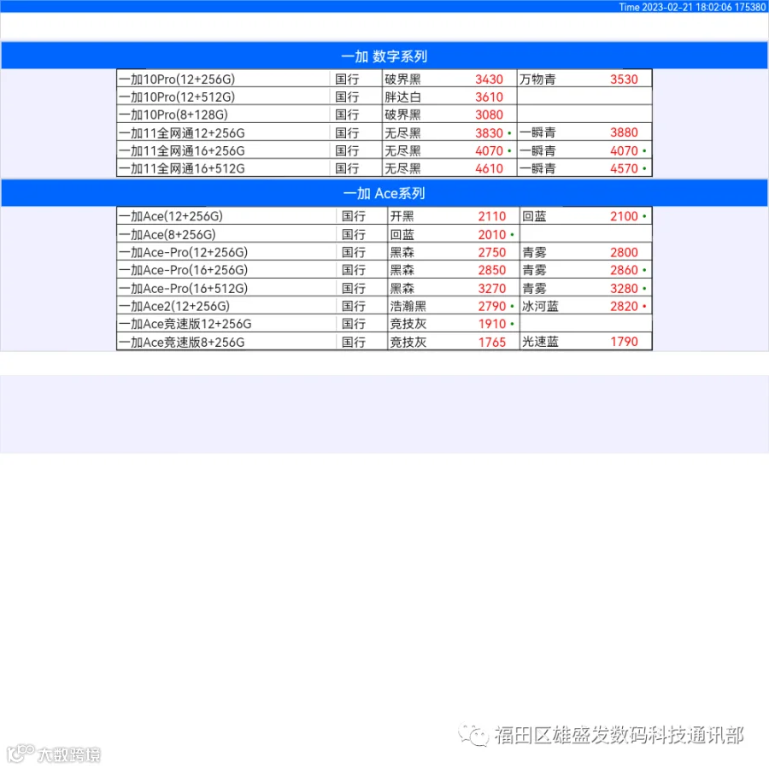Click 国行 in the 一加Ace2(12+256G) row

point(354,306)
